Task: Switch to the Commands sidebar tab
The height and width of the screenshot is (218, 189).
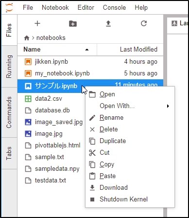Action: pos(9,112)
